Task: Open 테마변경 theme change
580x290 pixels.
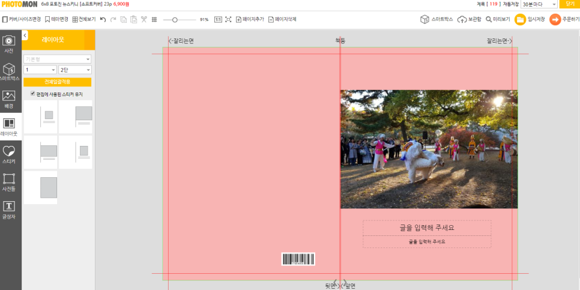Action: (56, 19)
